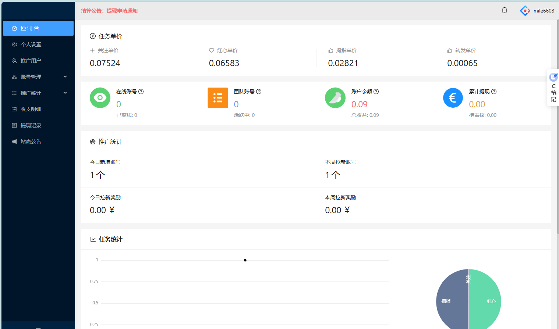
Task: Open the floating 笔记 notes widget
Action: pos(553,88)
